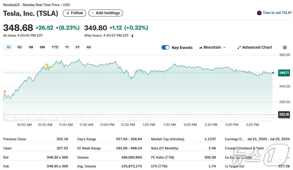Open chart settings gear icon

(x=285, y=47)
